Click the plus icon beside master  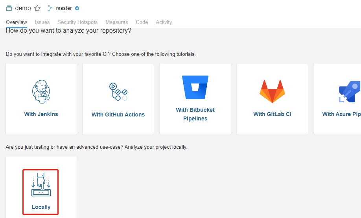pyautogui.click(x=77, y=8)
